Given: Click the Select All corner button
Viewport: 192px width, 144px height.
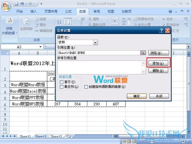Looking at the screenshot, I should coord(5,53).
